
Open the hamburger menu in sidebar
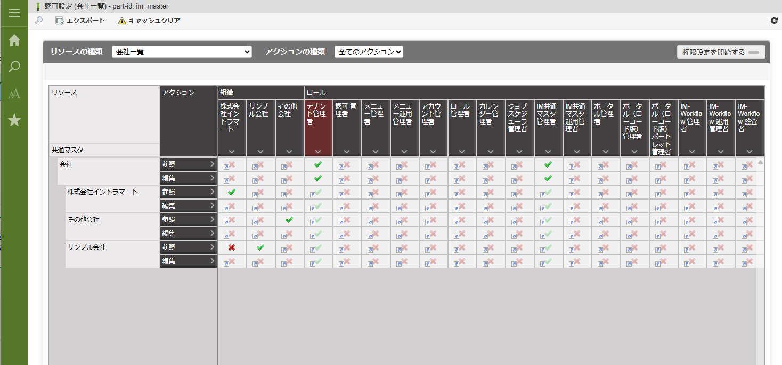tap(14, 13)
